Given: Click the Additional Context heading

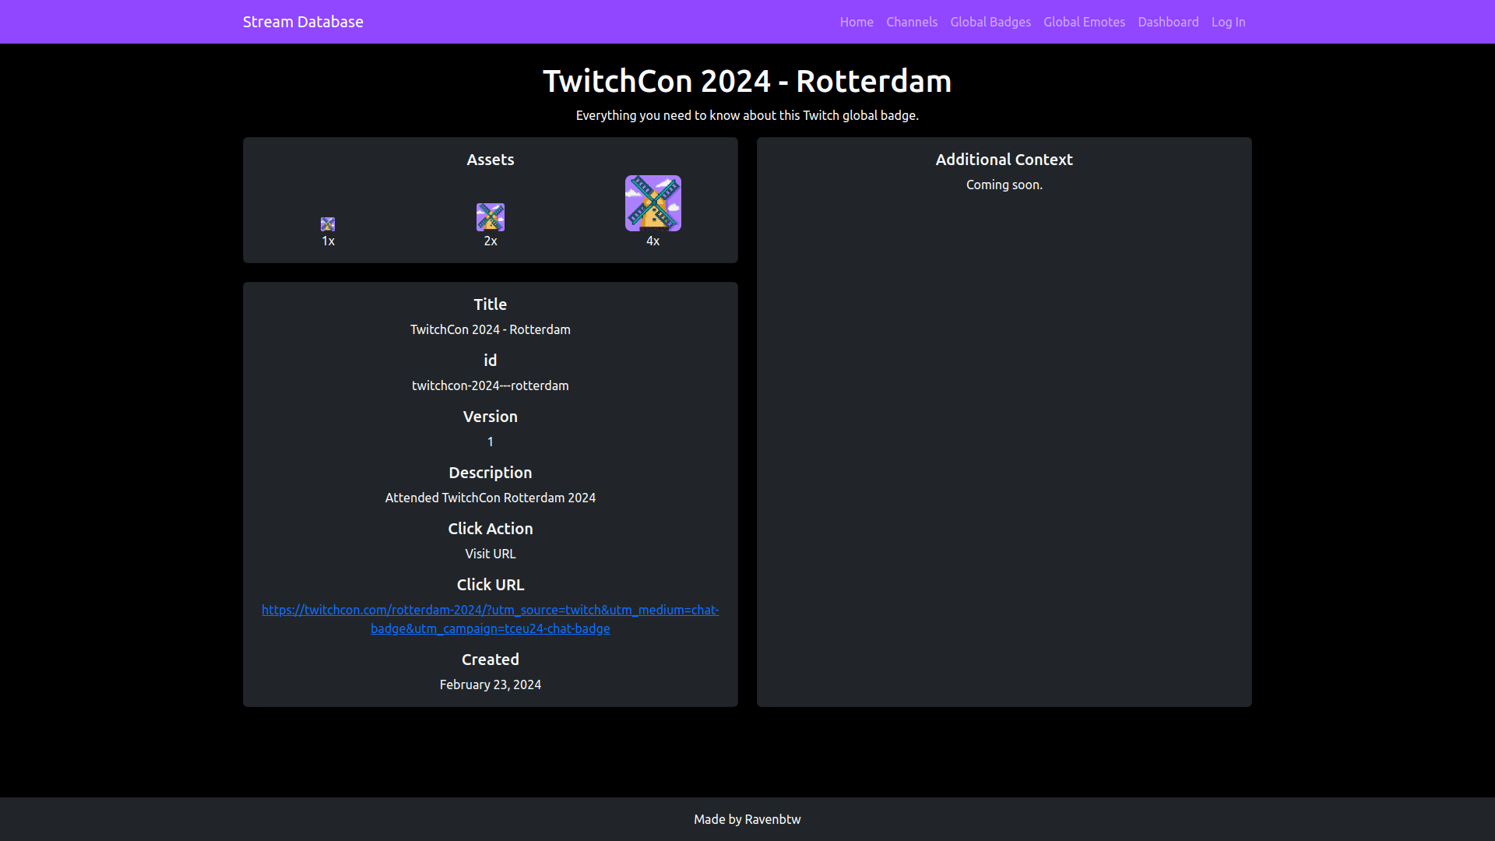Looking at the screenshot, I should click(x=1004, y=160).
